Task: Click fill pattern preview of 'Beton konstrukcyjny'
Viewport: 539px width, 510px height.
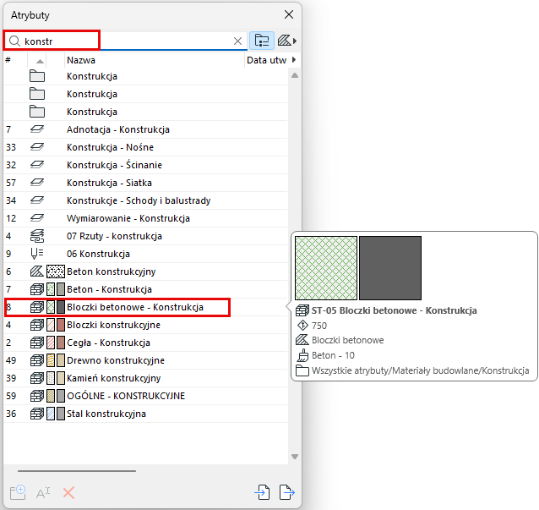Action: (56, 271)
